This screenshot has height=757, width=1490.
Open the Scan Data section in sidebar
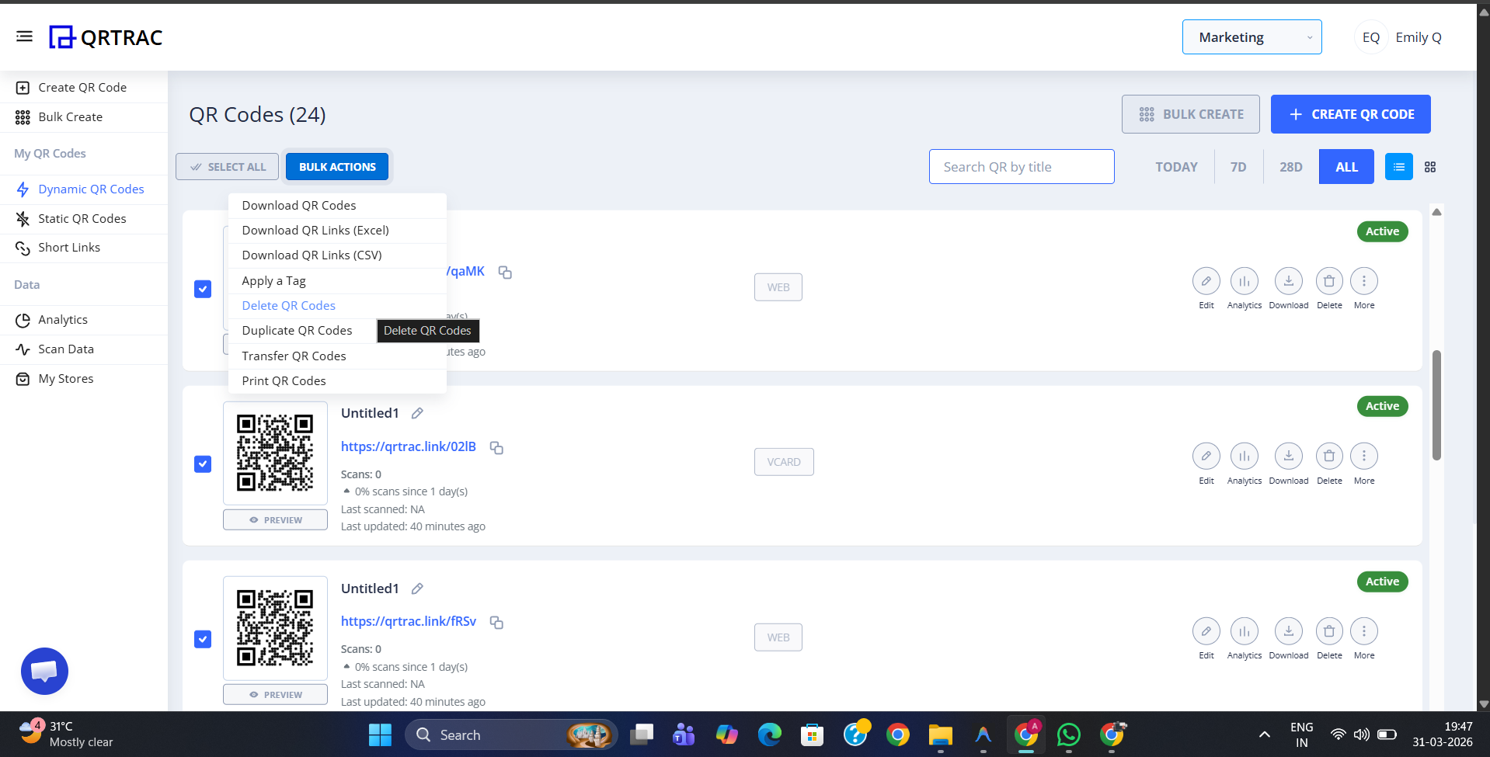[x=65, y=349]
